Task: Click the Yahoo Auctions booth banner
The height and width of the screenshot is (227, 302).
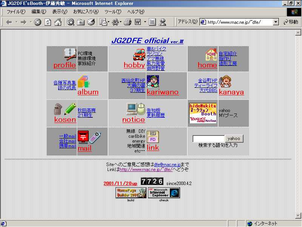Action: pyautogui.click(x=203, y=113)
